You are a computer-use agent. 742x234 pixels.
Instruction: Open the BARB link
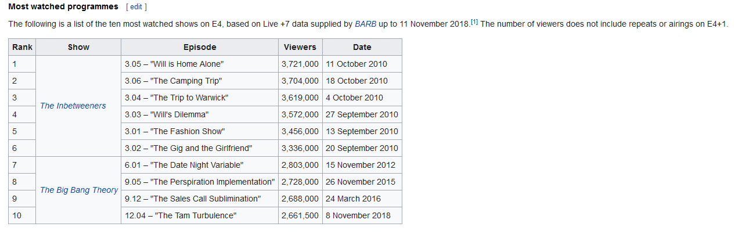(366, 24)
